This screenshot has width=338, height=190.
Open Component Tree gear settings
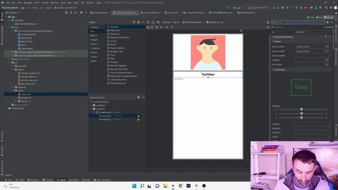point(138,97)
